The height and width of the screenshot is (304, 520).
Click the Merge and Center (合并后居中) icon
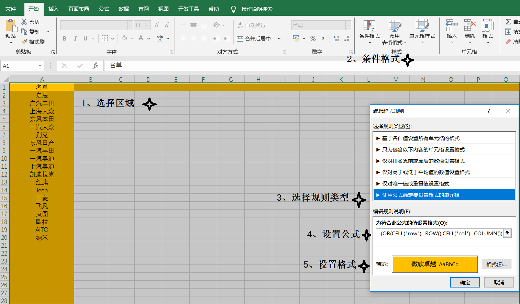click(240, 38)
